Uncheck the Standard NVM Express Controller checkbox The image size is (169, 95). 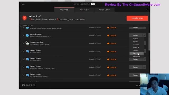pos(23,43)
